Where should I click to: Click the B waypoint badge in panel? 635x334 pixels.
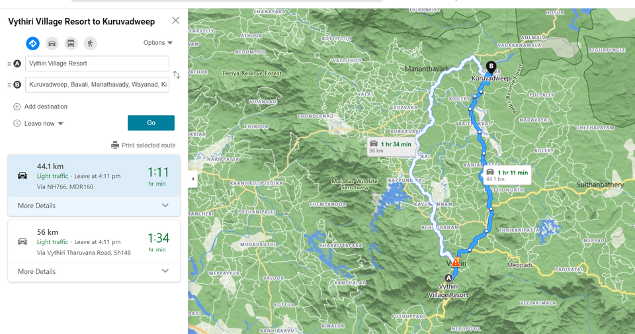point(17,85)
